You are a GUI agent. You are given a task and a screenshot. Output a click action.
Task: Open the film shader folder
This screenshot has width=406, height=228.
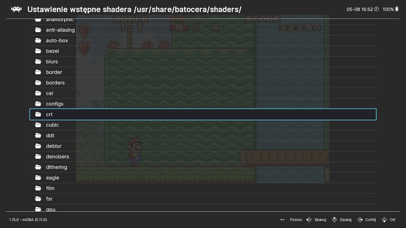pyautogui.click(x=203, y=188)
